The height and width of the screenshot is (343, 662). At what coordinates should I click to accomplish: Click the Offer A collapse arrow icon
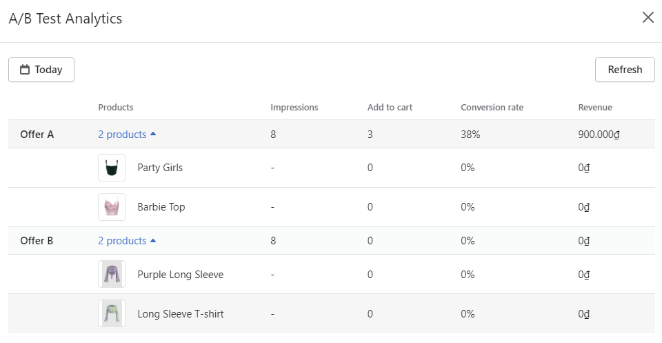(x=153, y=134)
